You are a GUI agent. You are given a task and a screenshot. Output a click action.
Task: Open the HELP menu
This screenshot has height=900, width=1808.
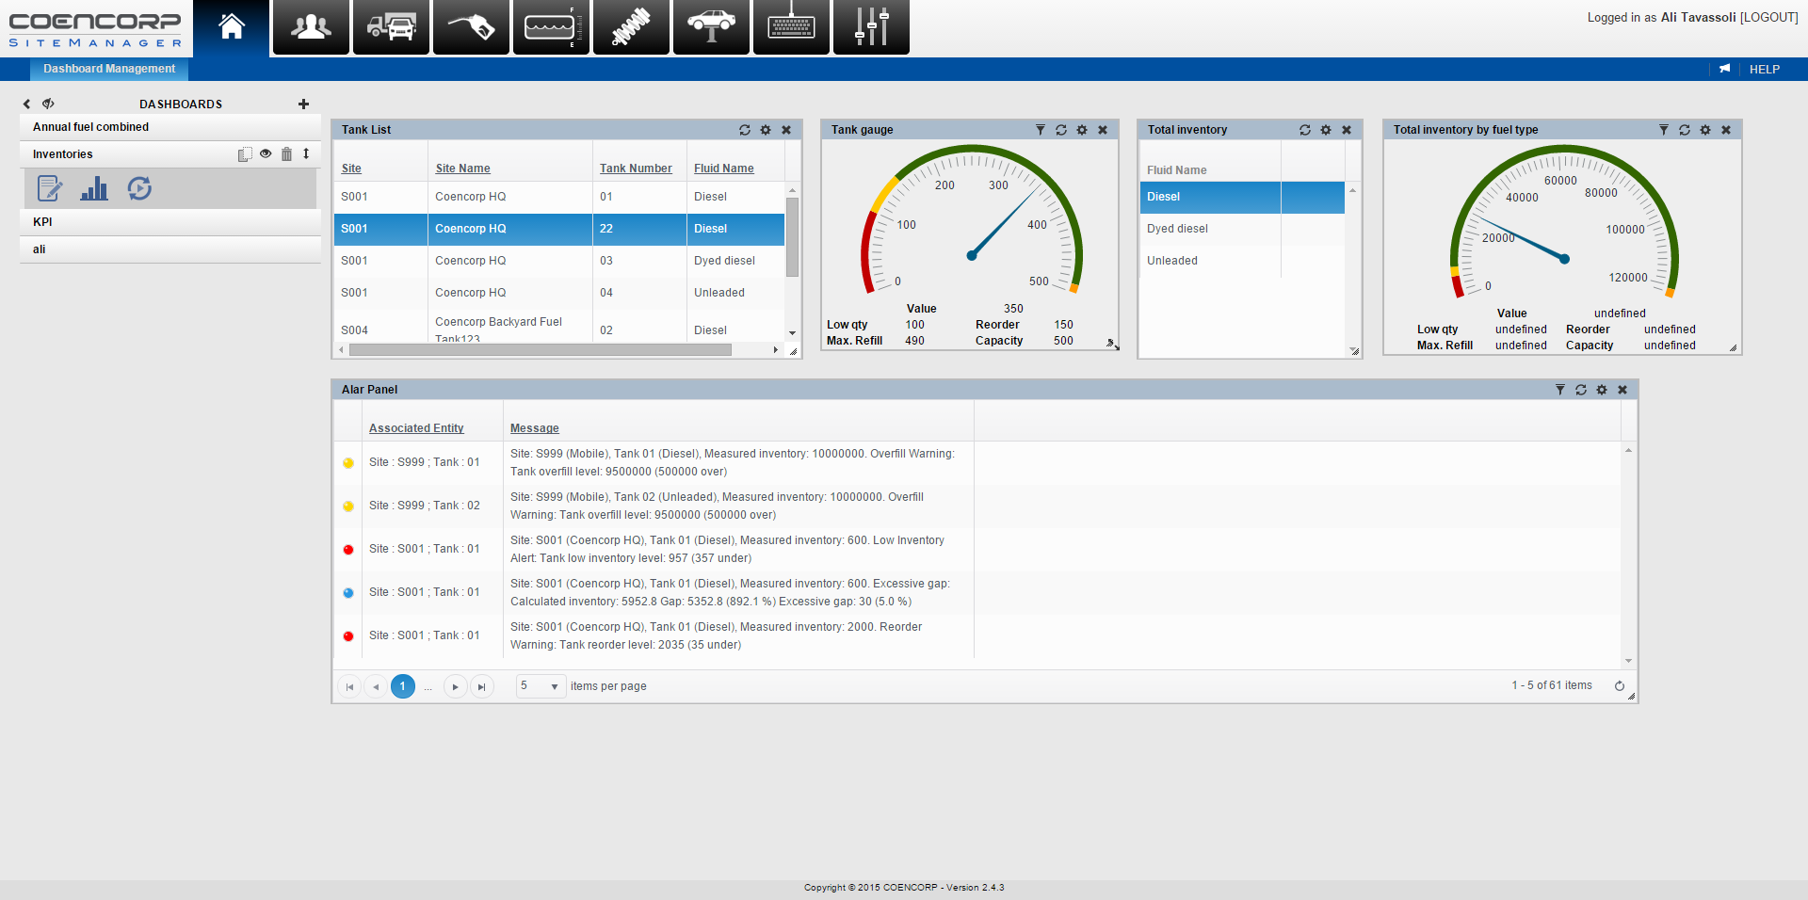[x=1764, y=69]
